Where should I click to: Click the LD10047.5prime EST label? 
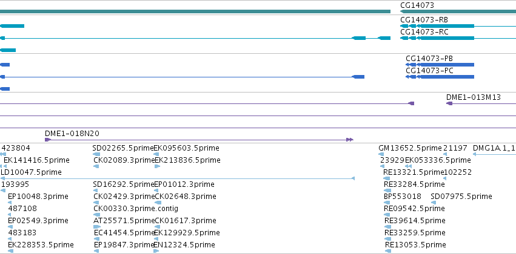(x=32, y=172)
